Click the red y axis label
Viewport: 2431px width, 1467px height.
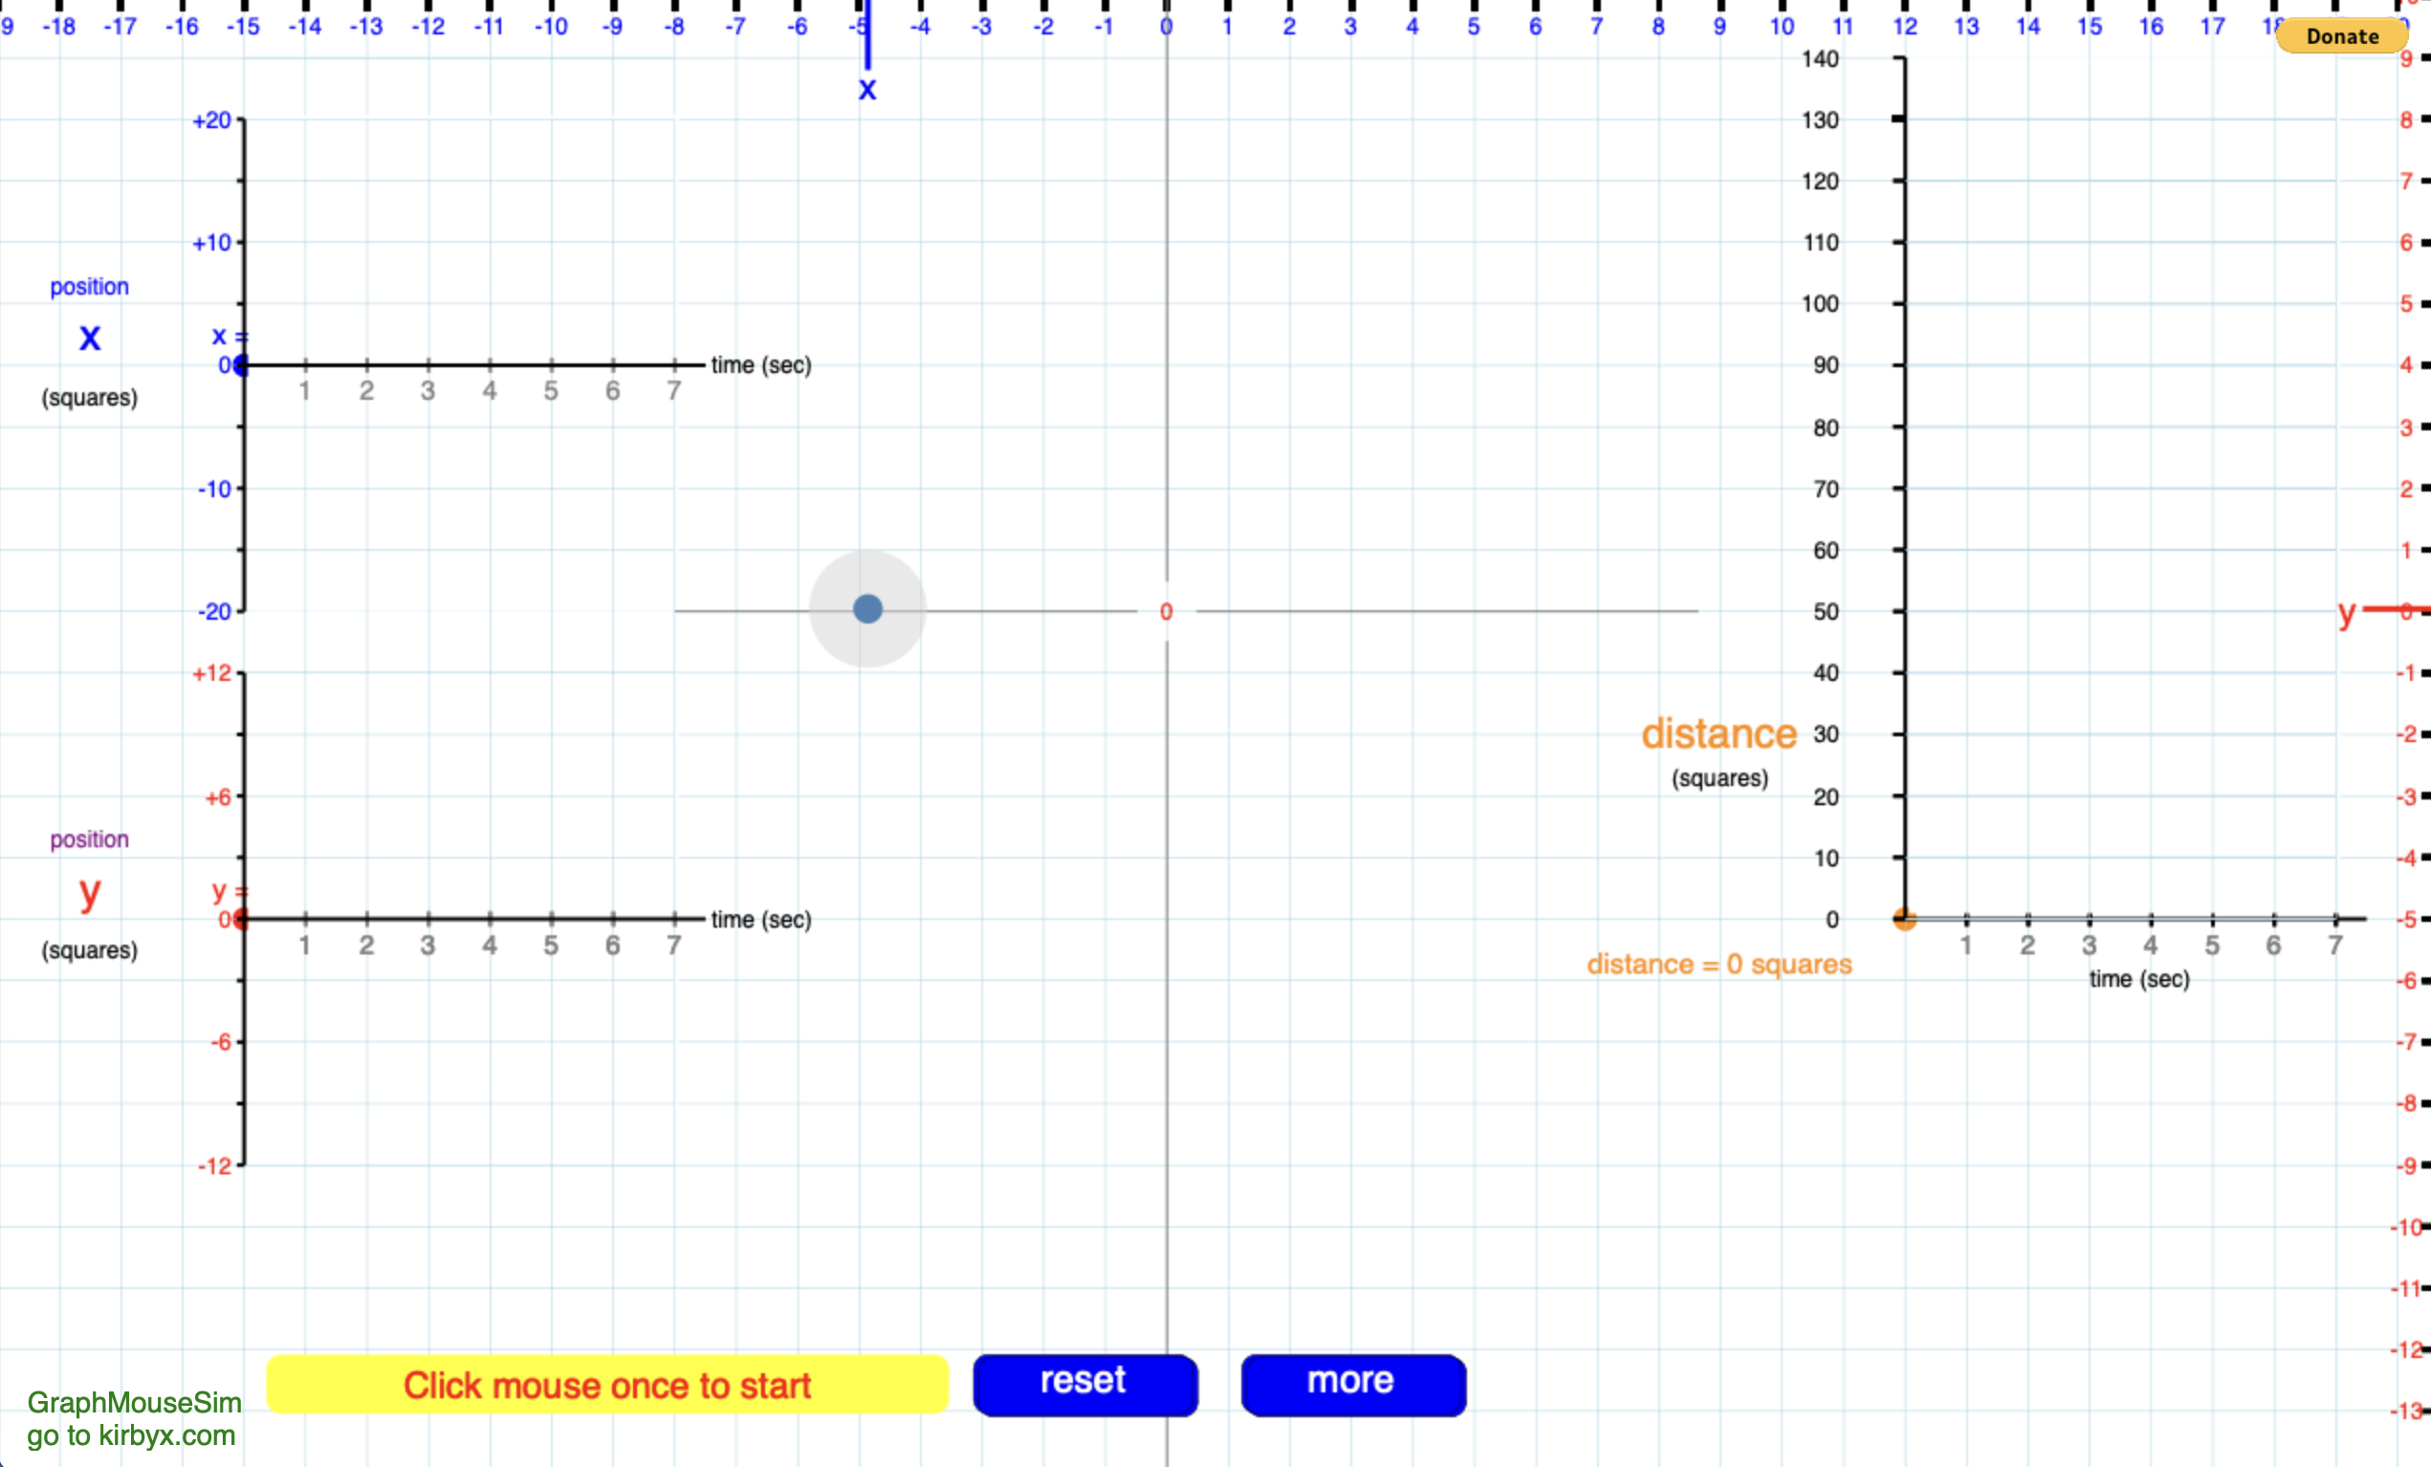2345,615
